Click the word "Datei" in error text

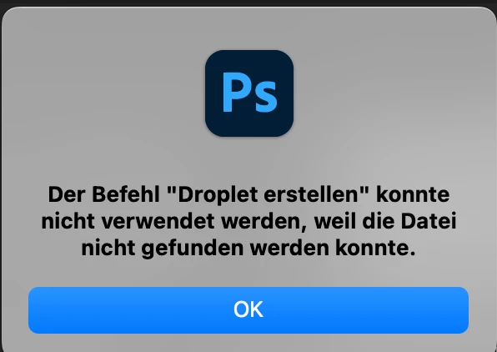[429, 221]
